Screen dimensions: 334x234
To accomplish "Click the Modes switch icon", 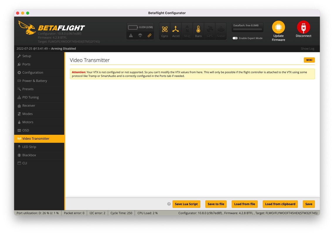I will (19, 114).
